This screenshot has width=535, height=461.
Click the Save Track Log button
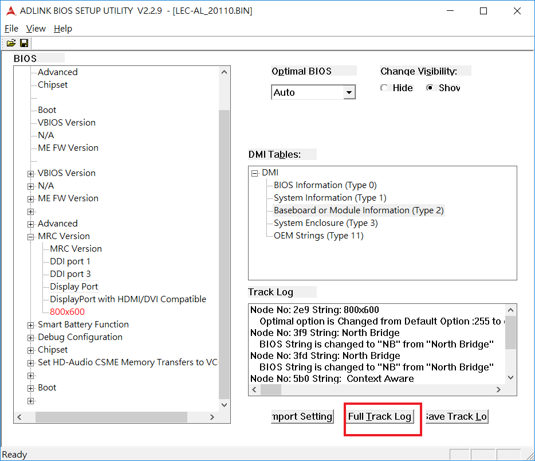(457, 416)
